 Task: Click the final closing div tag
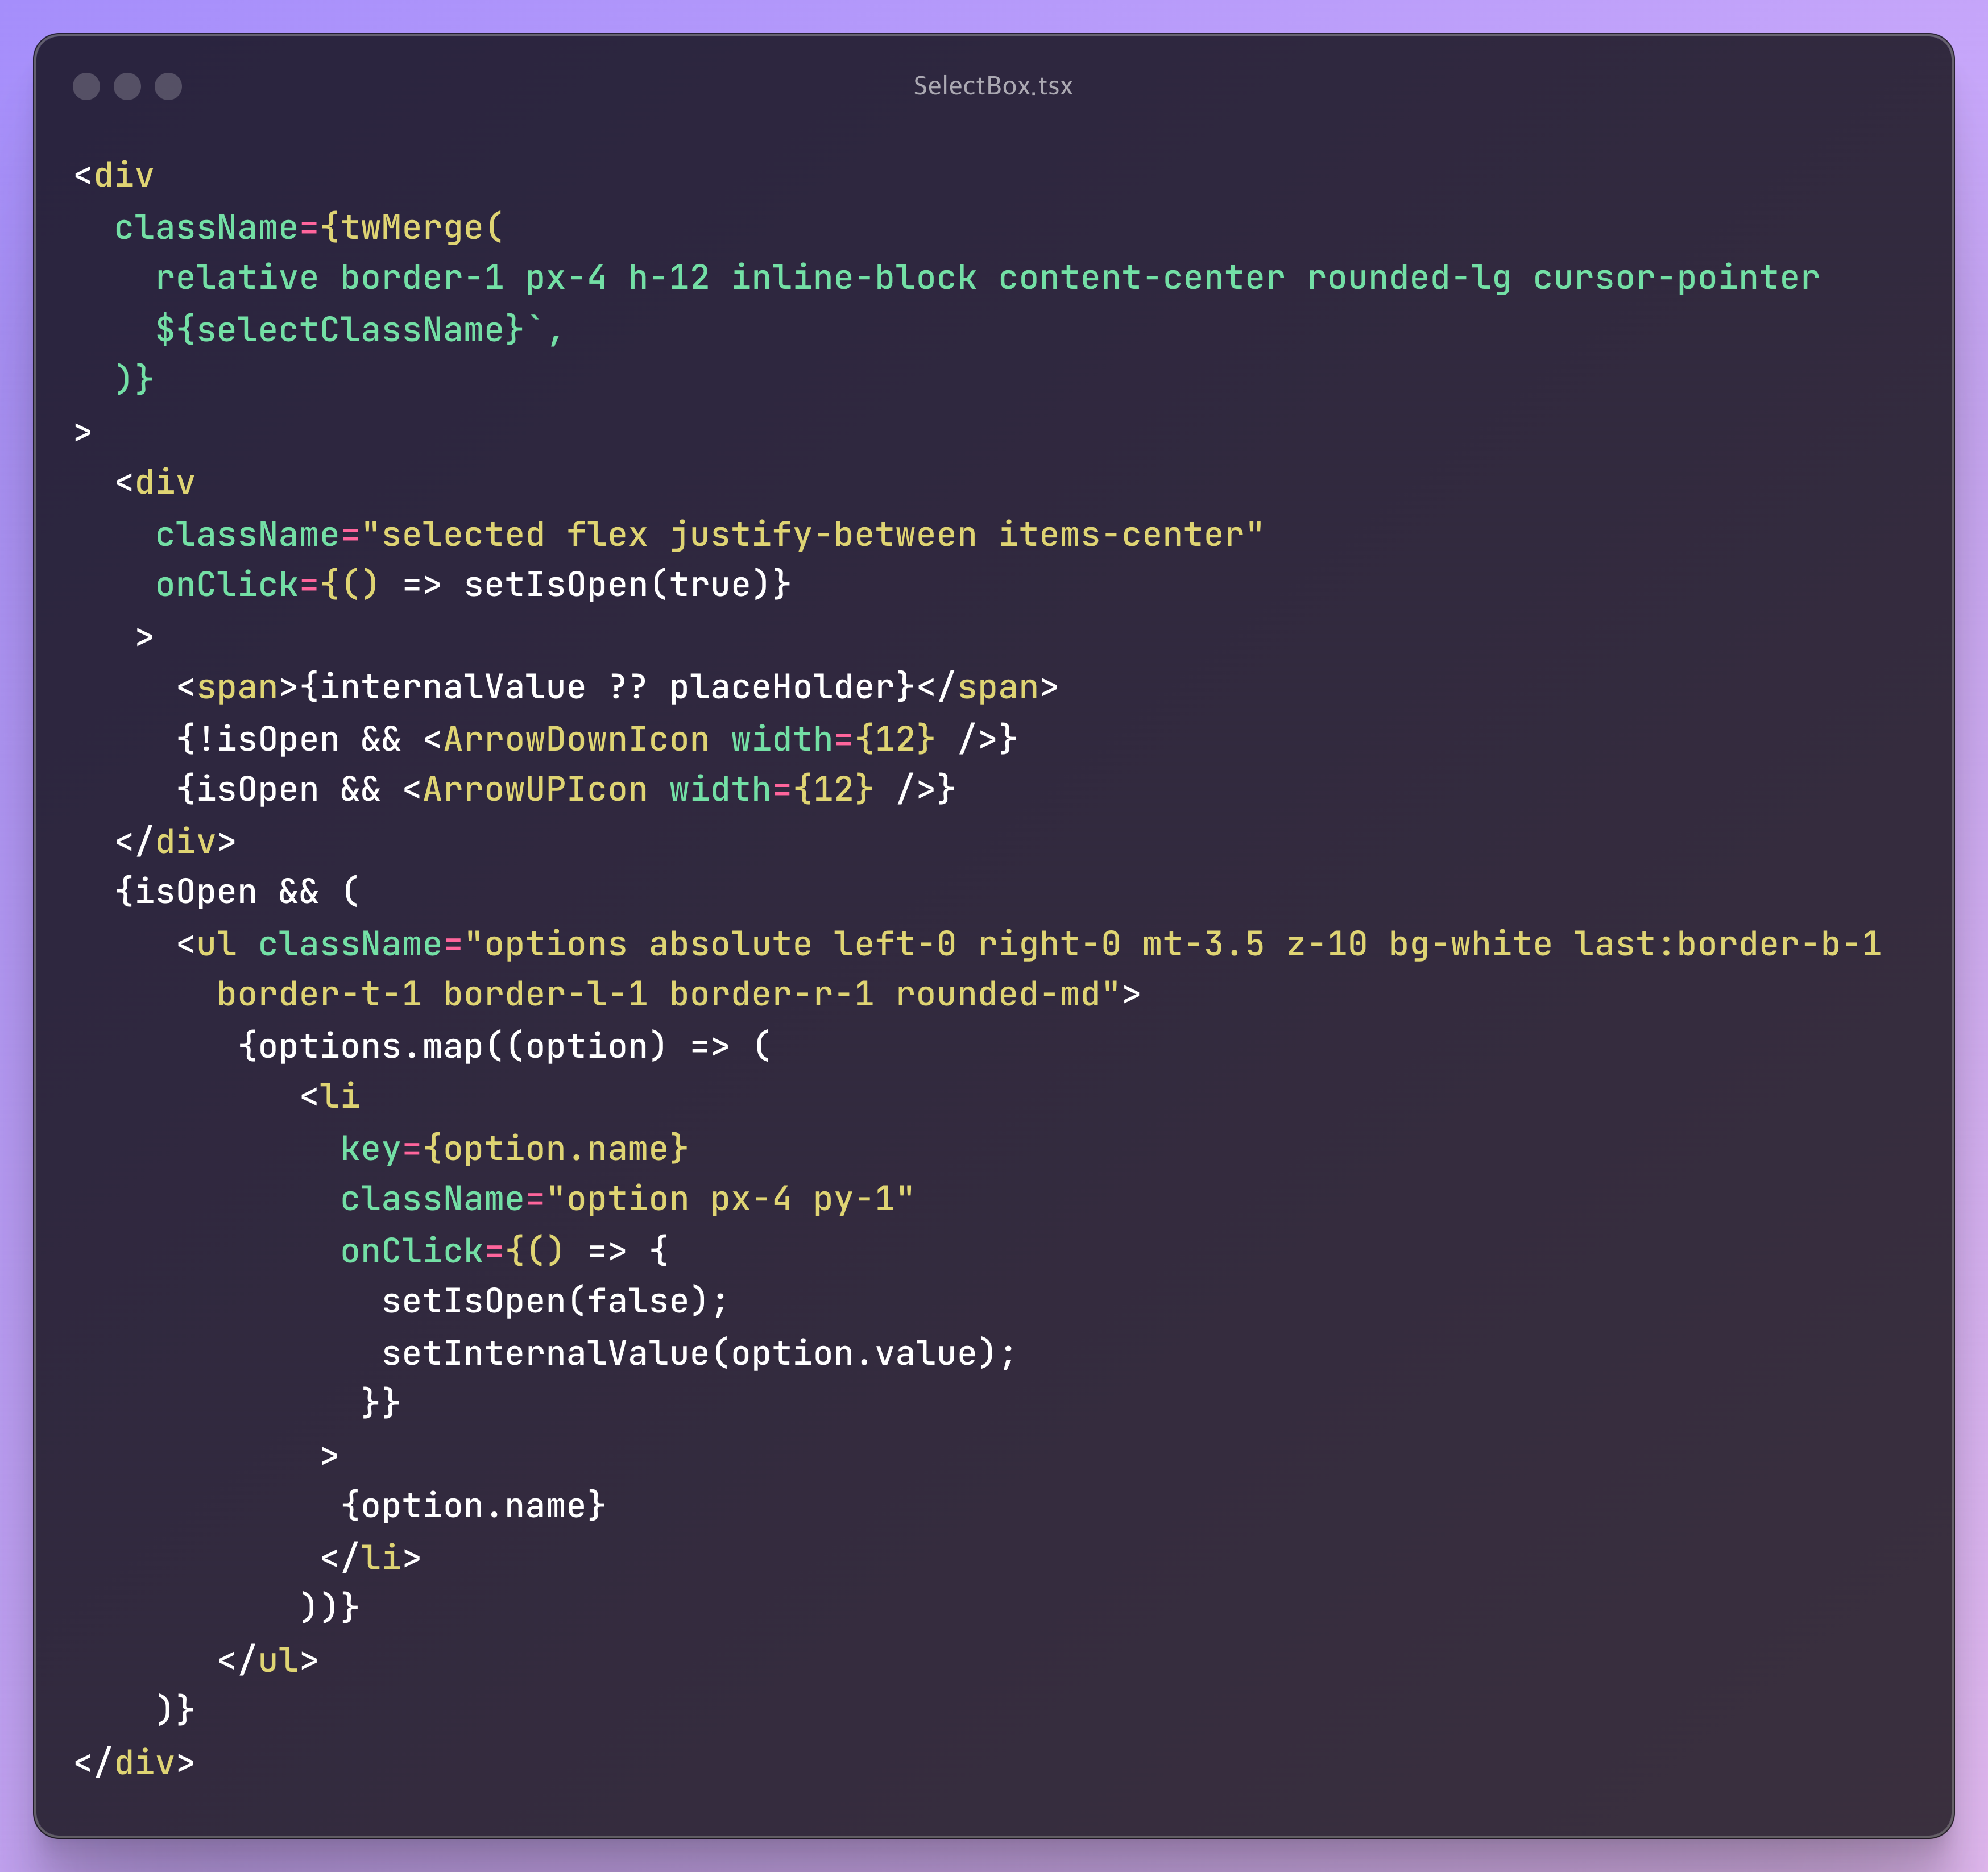coord(134,1762)
